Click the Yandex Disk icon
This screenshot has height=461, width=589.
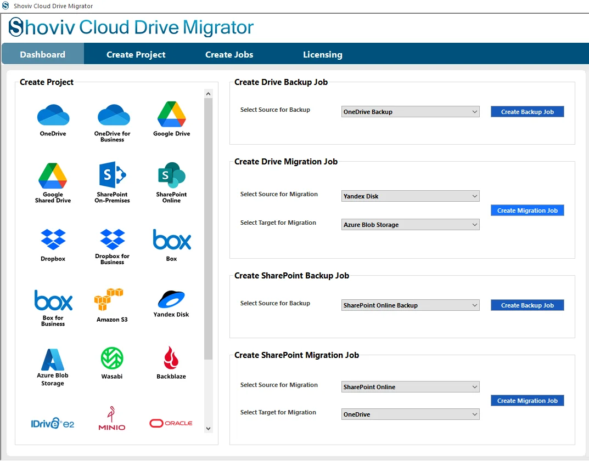[171, 299]
